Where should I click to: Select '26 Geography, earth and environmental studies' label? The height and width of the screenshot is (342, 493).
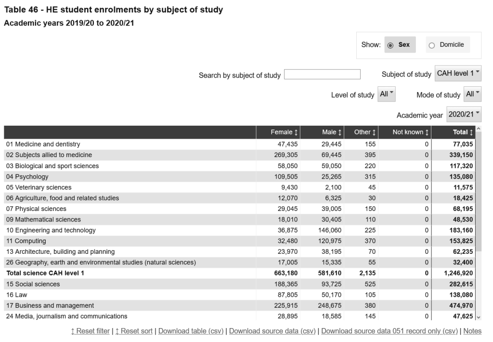(101, 262)
